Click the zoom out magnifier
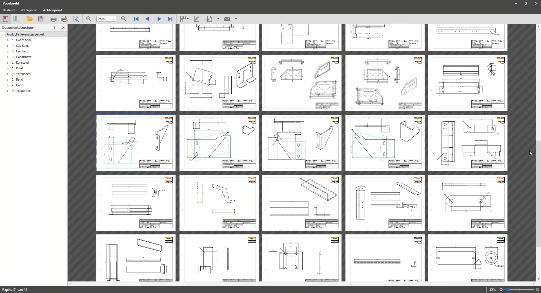This screenshot has width=541, height=293. 89,19
